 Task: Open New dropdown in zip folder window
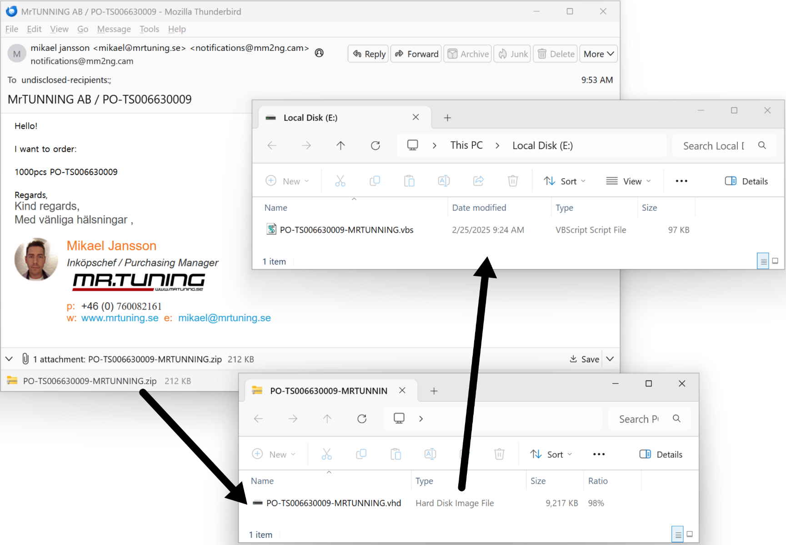click(274, 454)
